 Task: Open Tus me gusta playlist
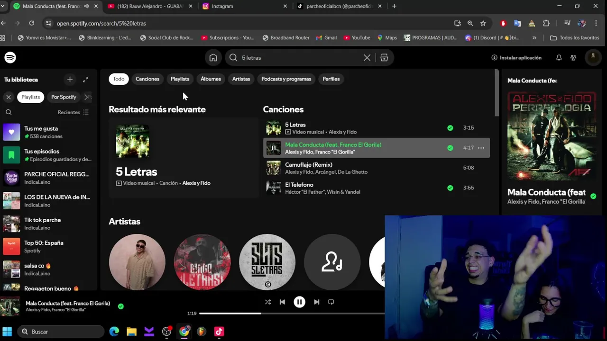[x=49, y=132]
